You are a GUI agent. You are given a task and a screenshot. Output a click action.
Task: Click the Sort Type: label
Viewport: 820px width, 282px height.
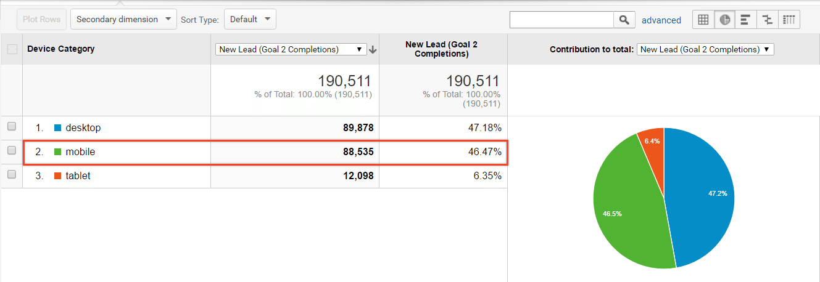200,20
